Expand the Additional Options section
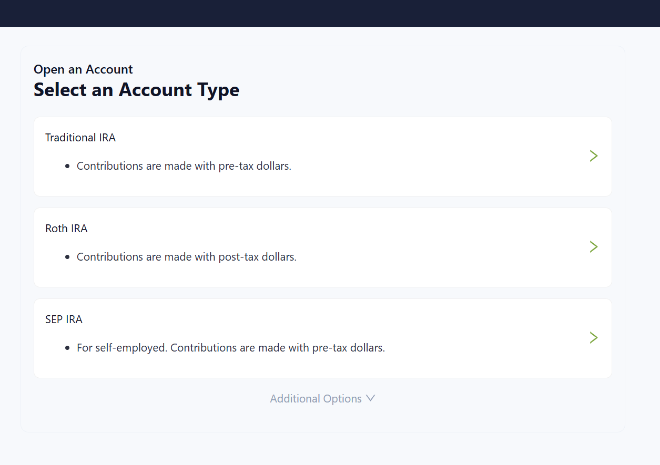The width and height of the screenshot is (660, 465). [316, 399]
